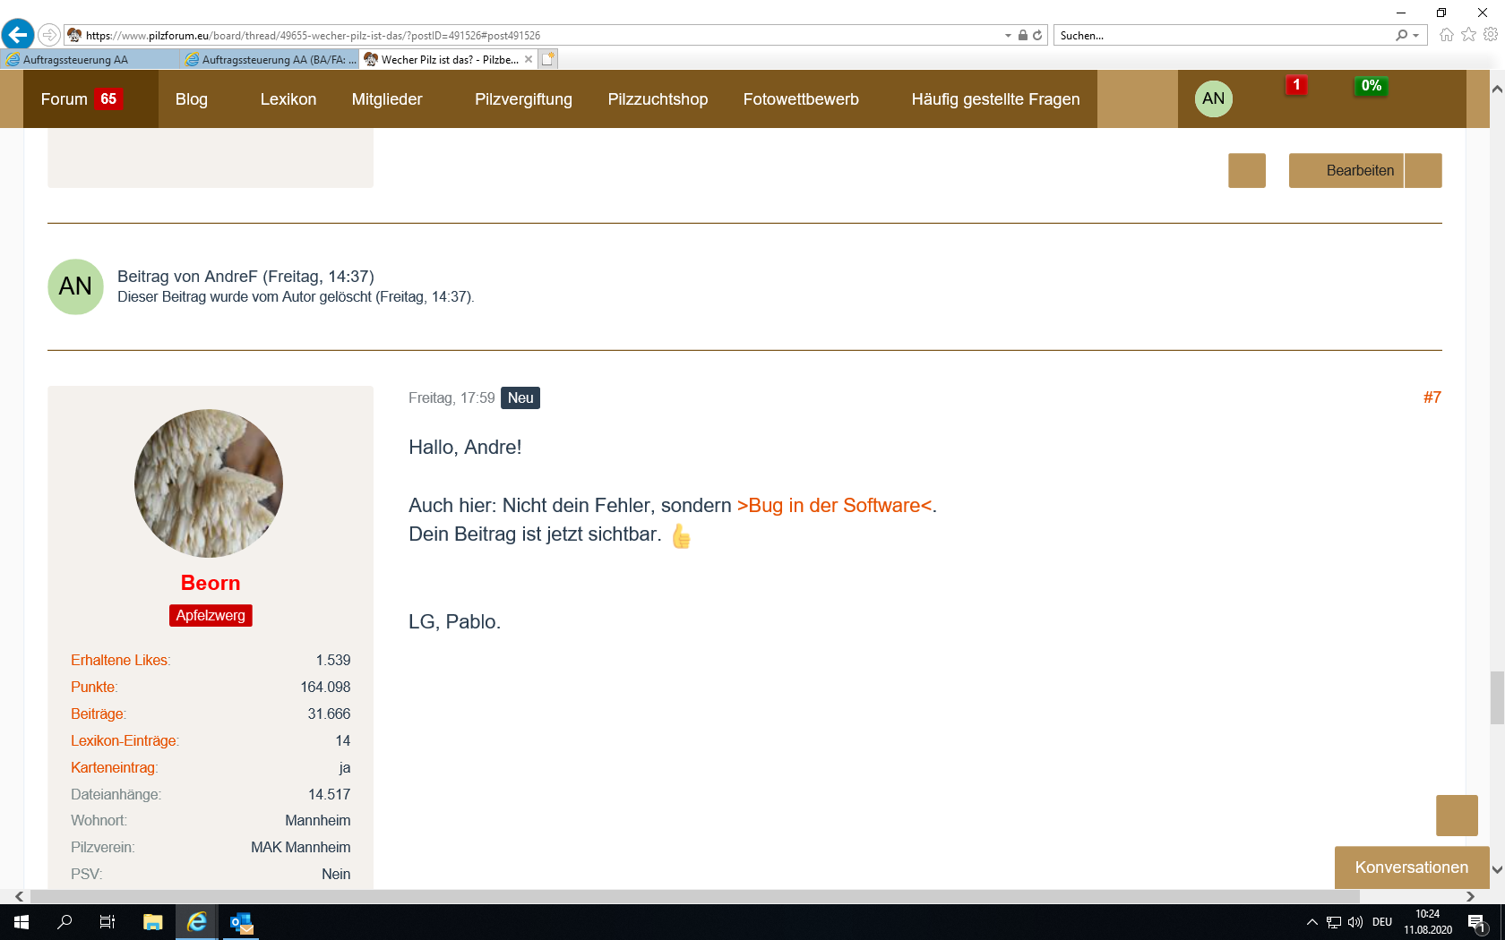Expand the search provider dropdown arrow
The height and width of the screenshot is (940, 1505).
tap(1416, 36)
